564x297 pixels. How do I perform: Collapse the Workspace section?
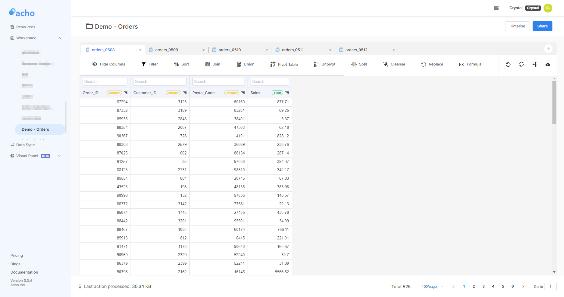[x=59, y=38]
